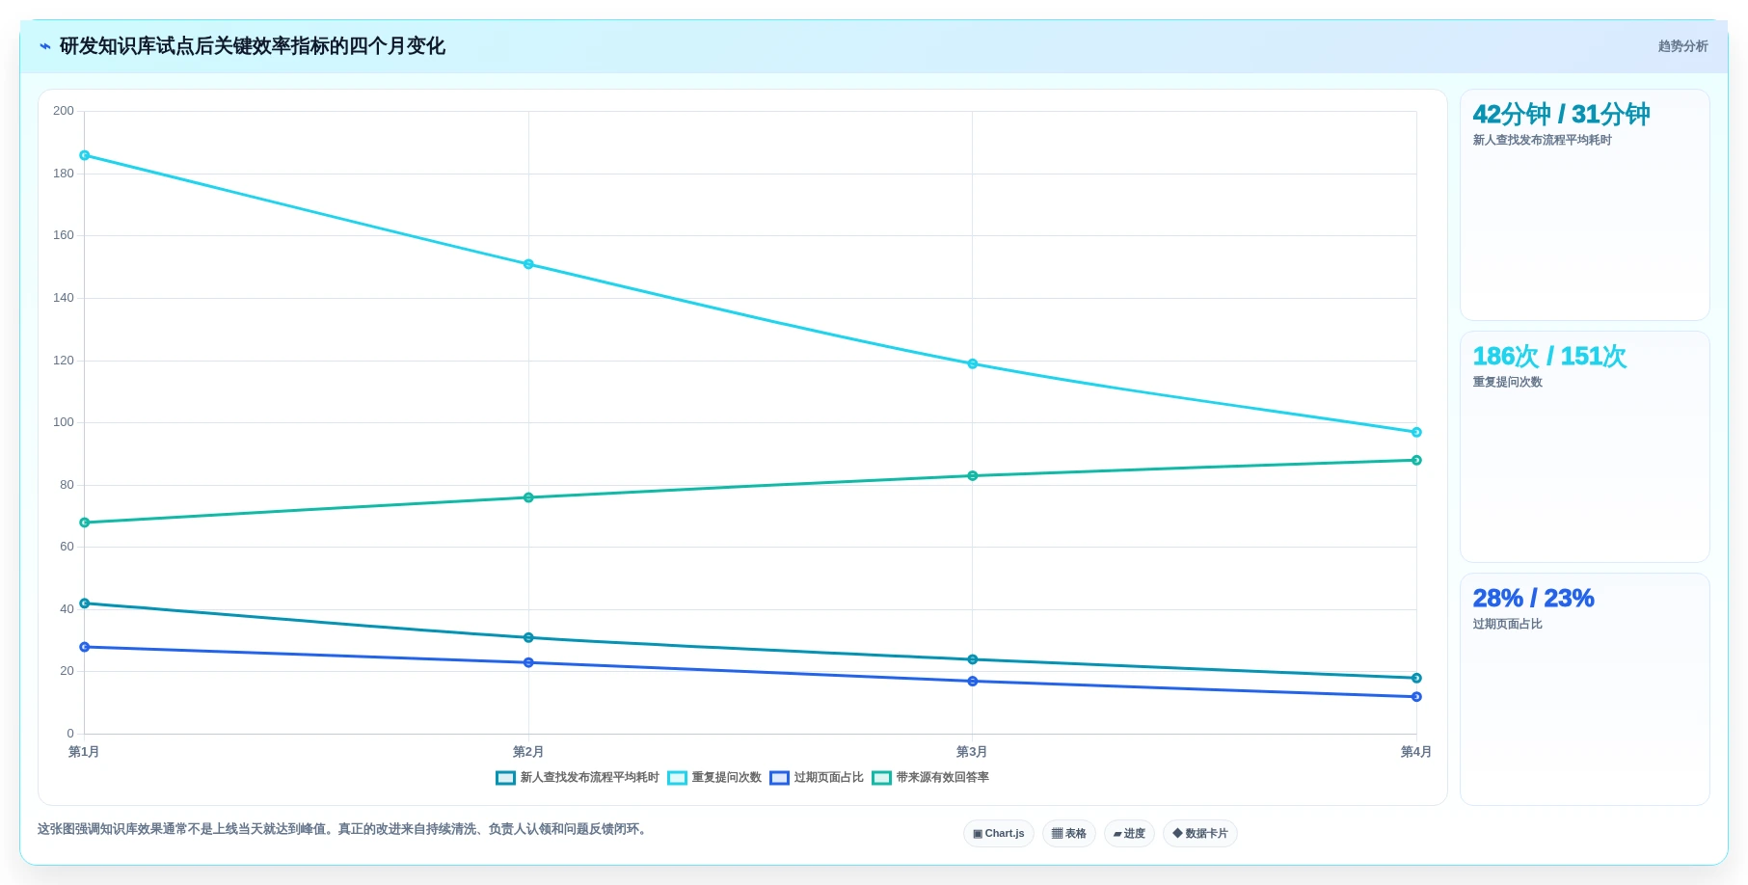
Task: Toggle the 新人查找发布流程平均耗时 legend swatch
Action: (x=505, y=778)
